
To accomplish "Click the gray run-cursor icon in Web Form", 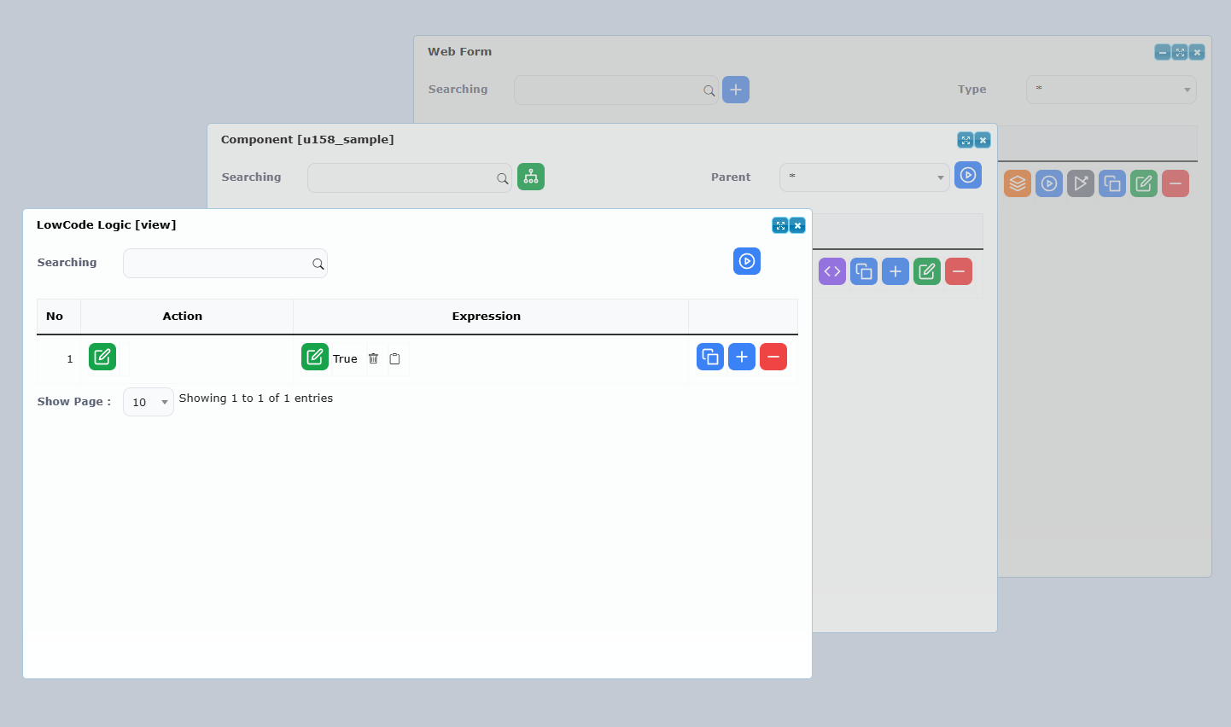I will coord(1081,183).
